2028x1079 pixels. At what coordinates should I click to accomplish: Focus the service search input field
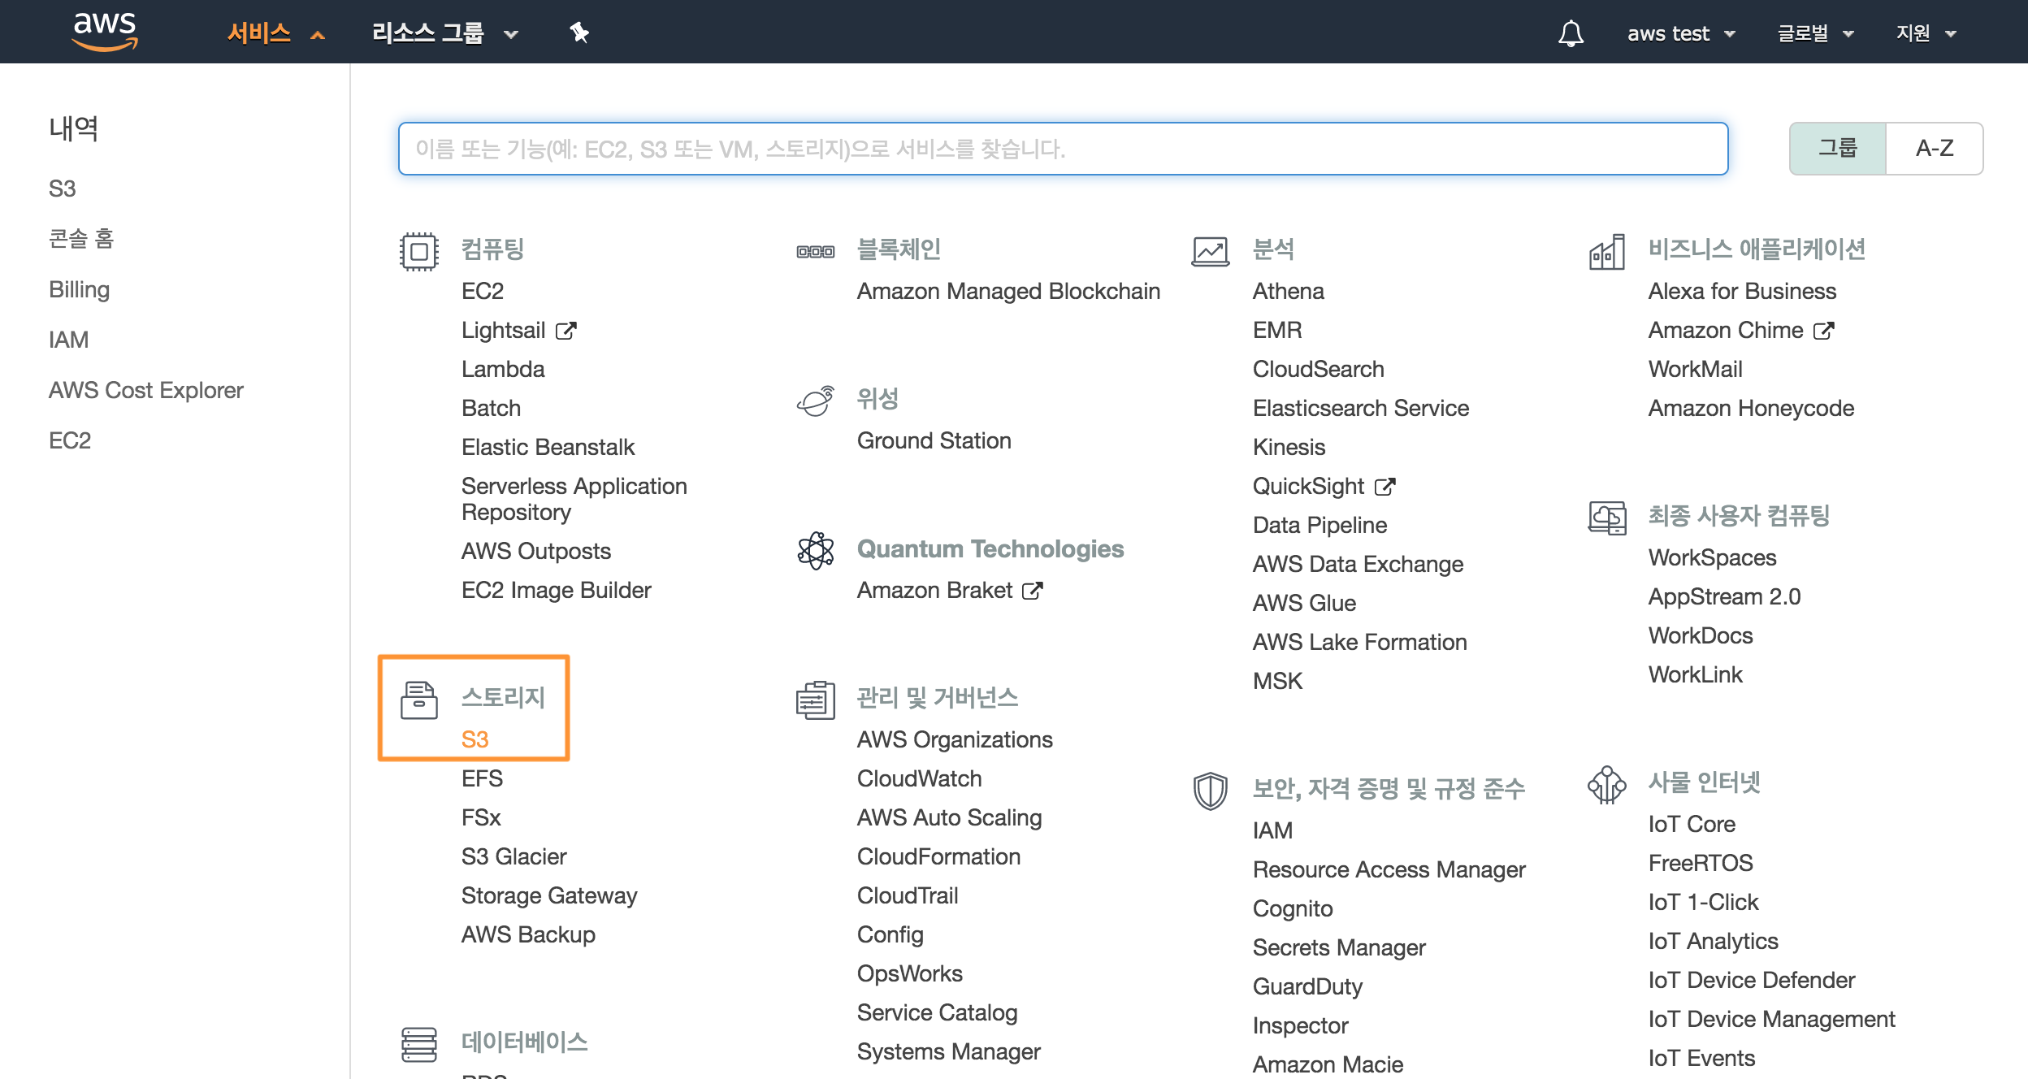coord(1063,149)
